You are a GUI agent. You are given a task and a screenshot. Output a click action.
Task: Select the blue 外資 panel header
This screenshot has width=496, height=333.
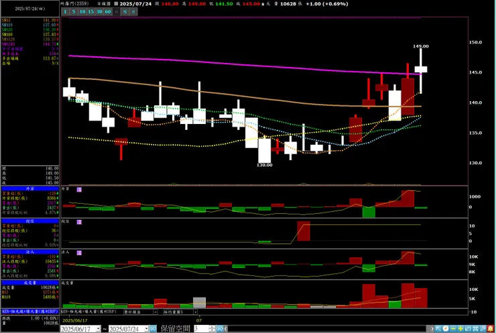coord(30,188)
